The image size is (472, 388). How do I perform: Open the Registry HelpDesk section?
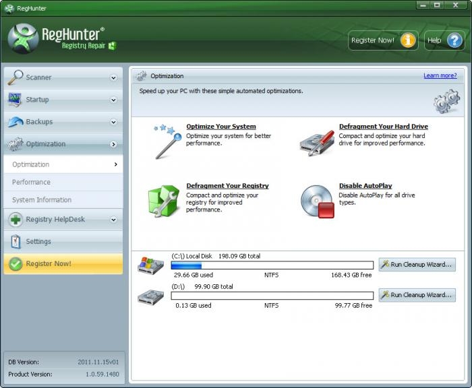tap(63, 220)
